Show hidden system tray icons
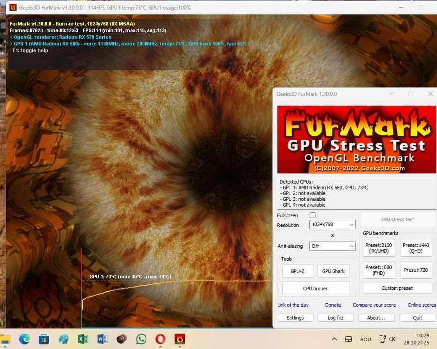437x349 pixels. [x=335, y=339]
